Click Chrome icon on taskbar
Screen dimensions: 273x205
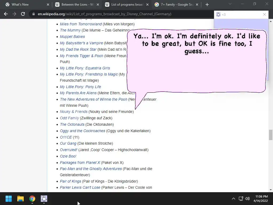click(x=32, y=199)
